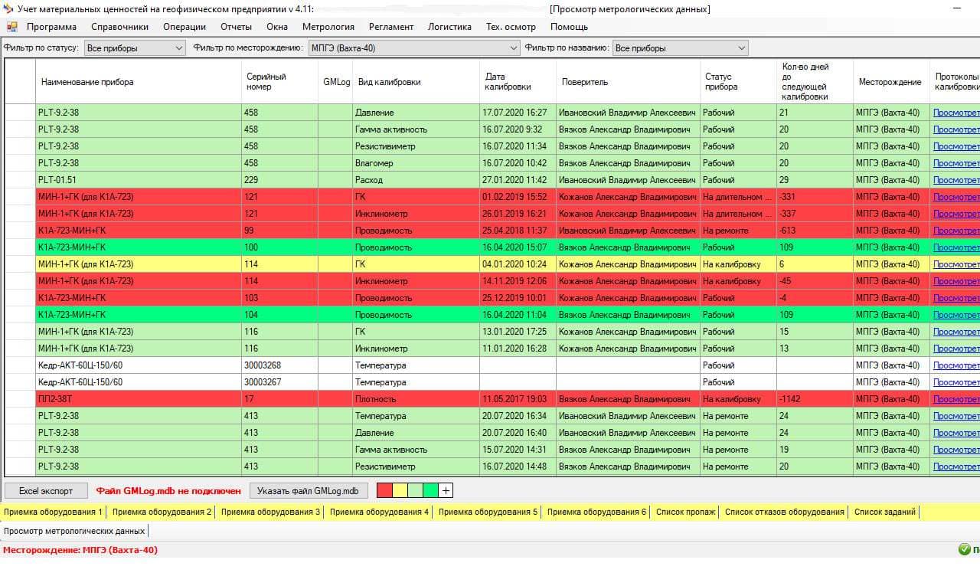The width and height of the screenshot is (980, 586).
Task: Click calibration type cell 'Расход'
Action: coord(416,180)
